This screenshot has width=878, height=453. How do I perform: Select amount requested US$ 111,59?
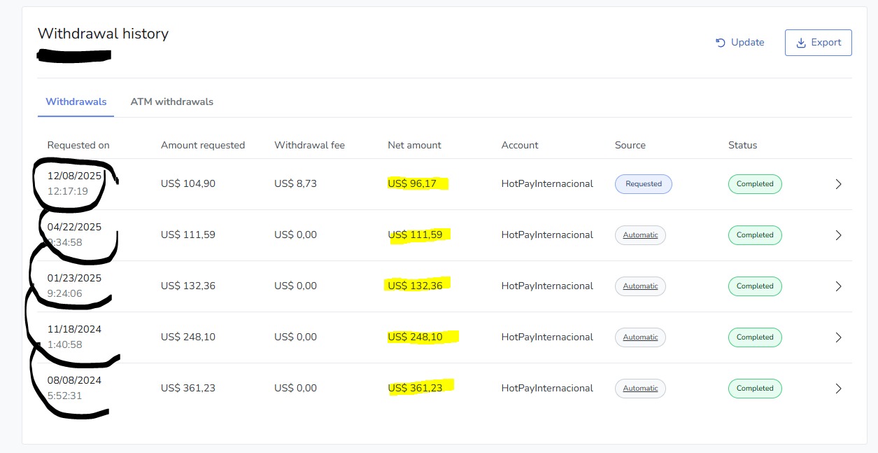pos(188,235)
